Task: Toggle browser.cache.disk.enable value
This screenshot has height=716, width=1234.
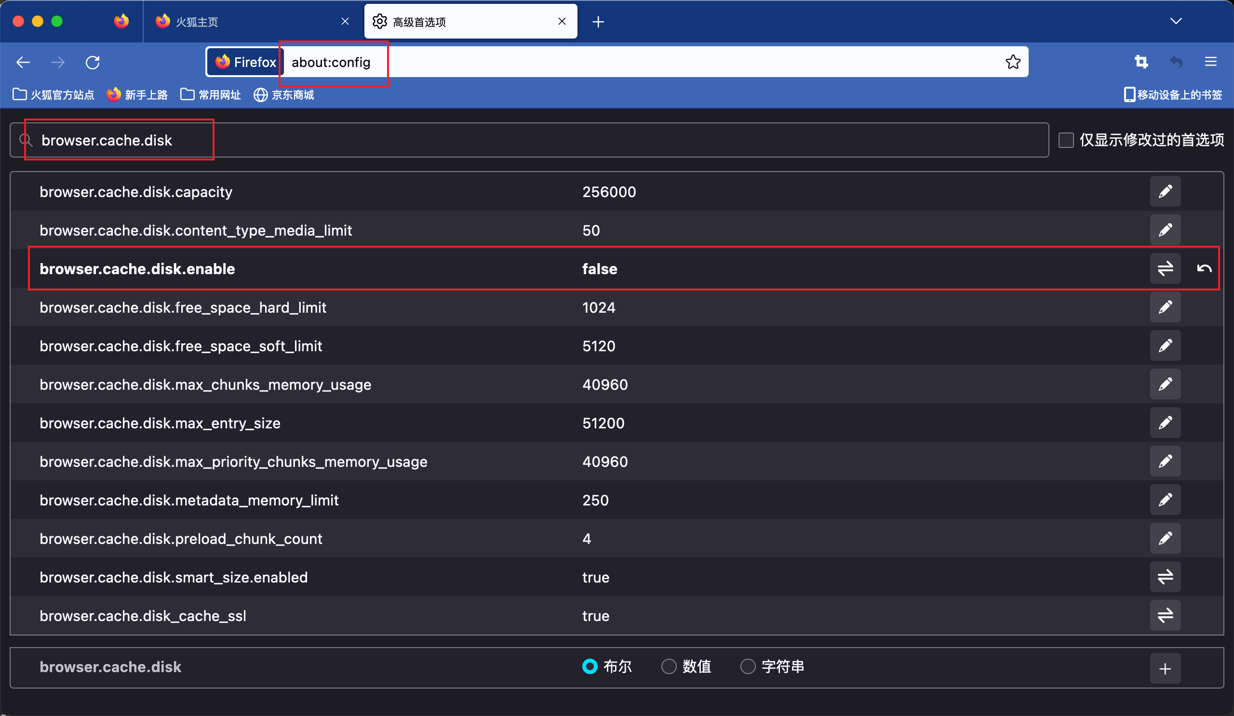Action: 1165,268
